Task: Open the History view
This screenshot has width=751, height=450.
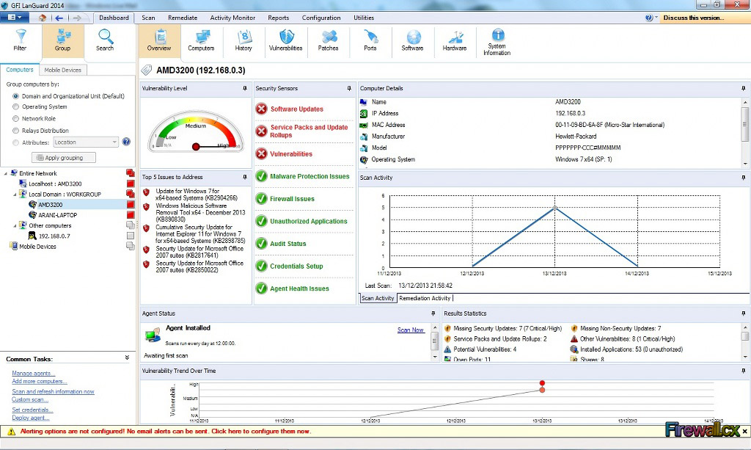Action: coord(243,40)
